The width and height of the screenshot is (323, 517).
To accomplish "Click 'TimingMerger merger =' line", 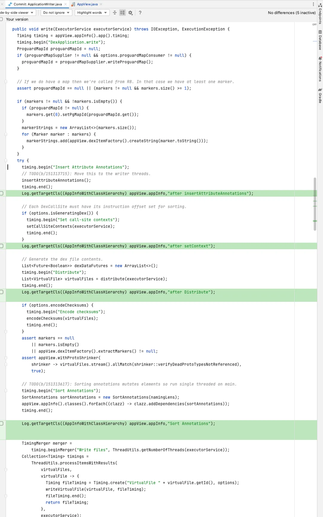I will 47,443.
